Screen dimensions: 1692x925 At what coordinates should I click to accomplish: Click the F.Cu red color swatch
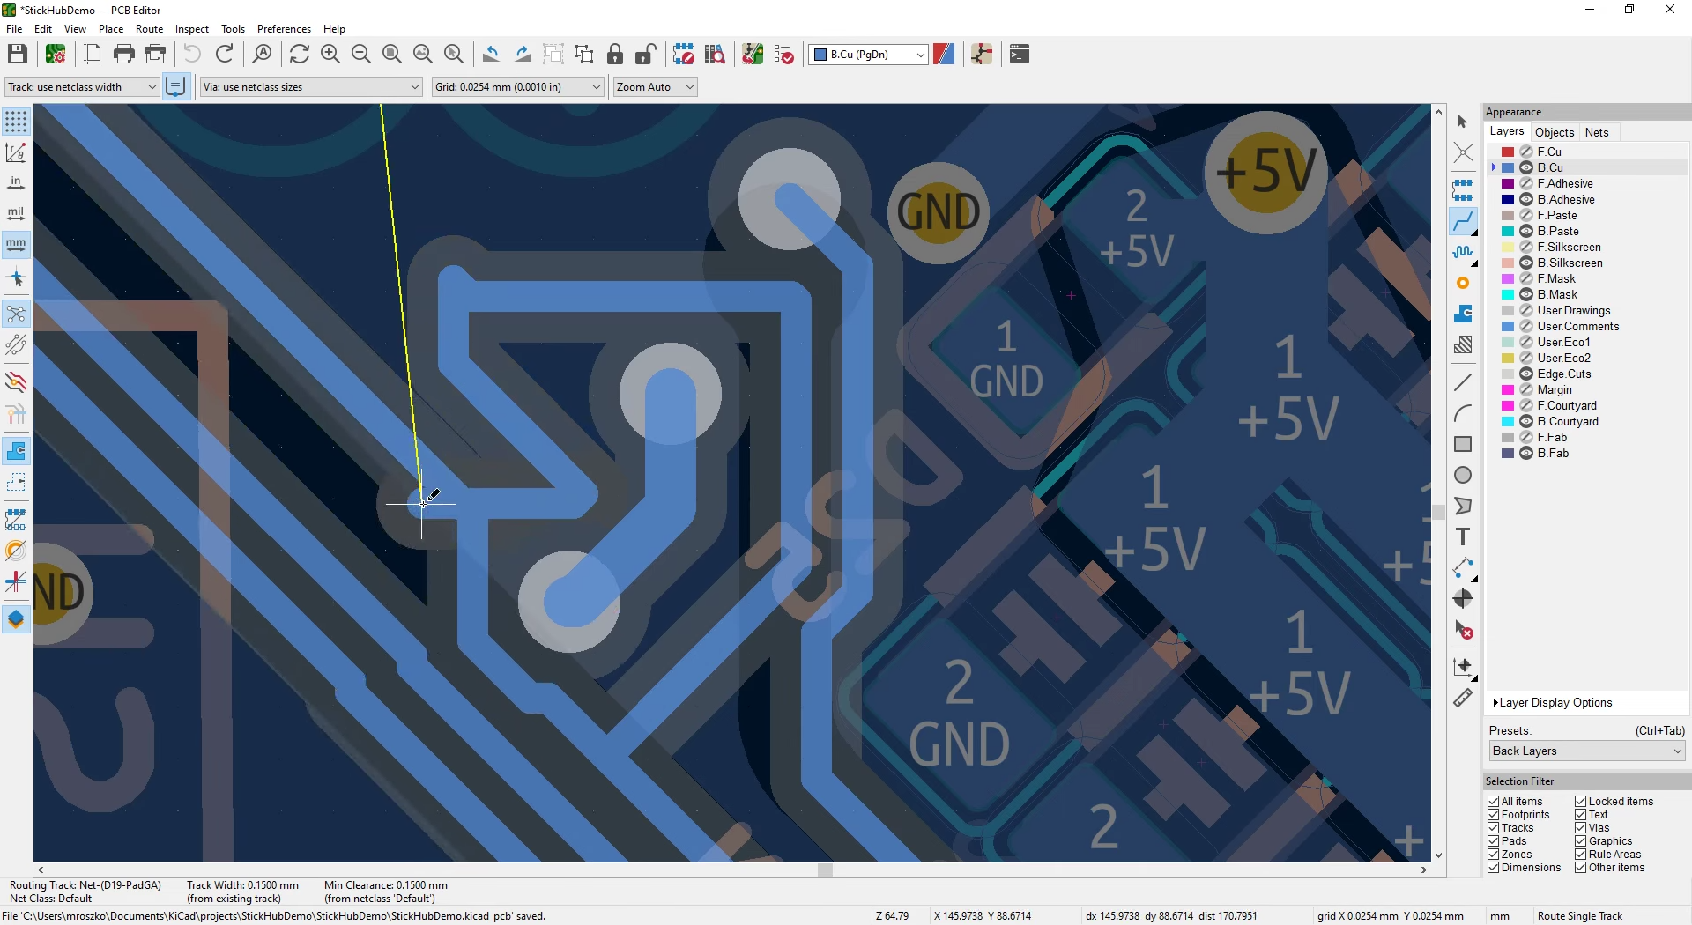pos(1508,152)
